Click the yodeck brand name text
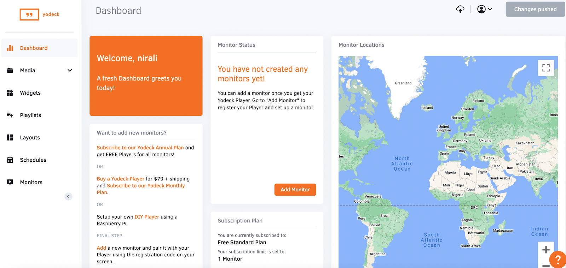The height and width of the screenshot is (268, 566). 51,14
